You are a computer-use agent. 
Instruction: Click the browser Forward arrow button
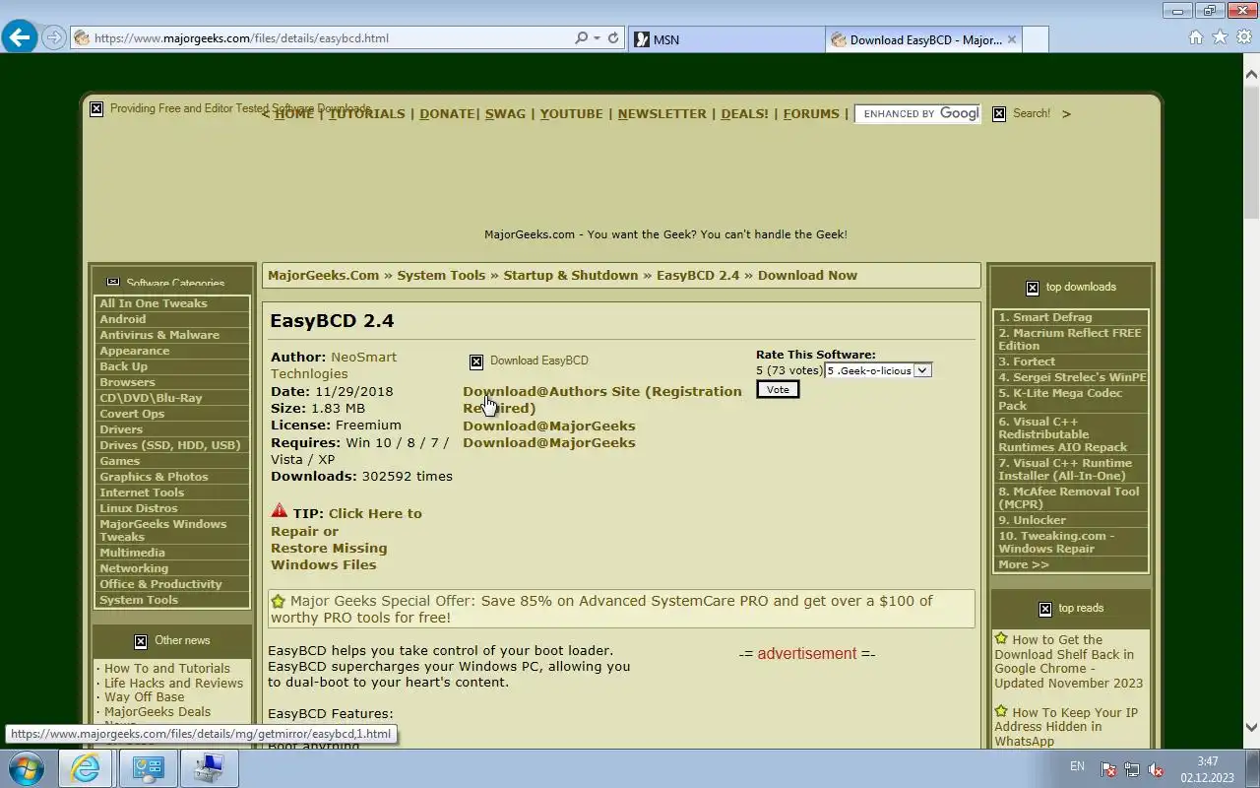coord(54,37)
